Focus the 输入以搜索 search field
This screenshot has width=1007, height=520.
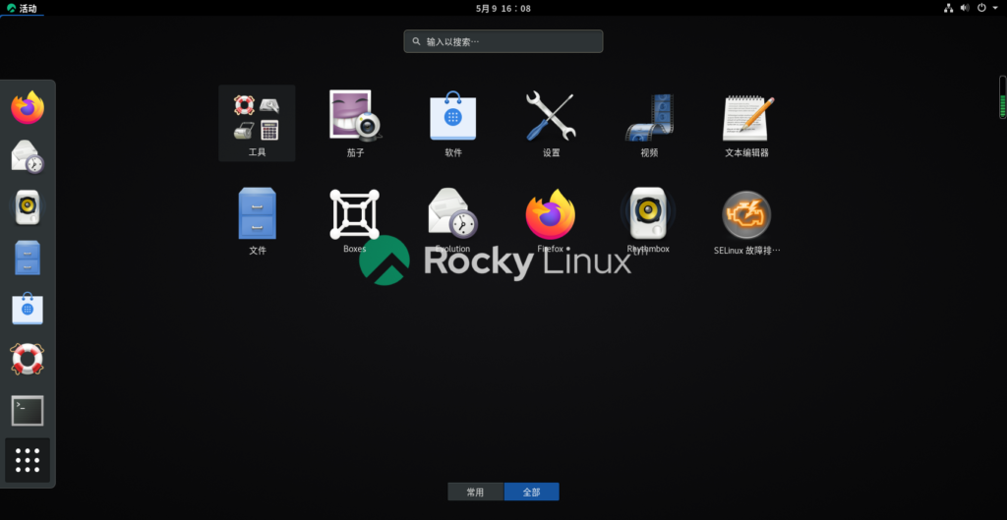503,41
